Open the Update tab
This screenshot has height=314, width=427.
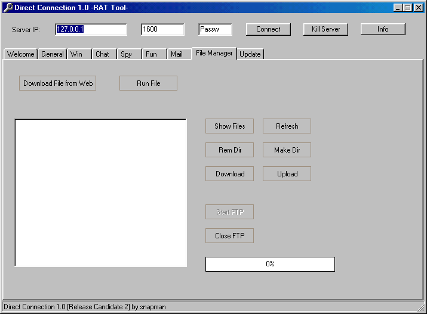coord(250,54)
